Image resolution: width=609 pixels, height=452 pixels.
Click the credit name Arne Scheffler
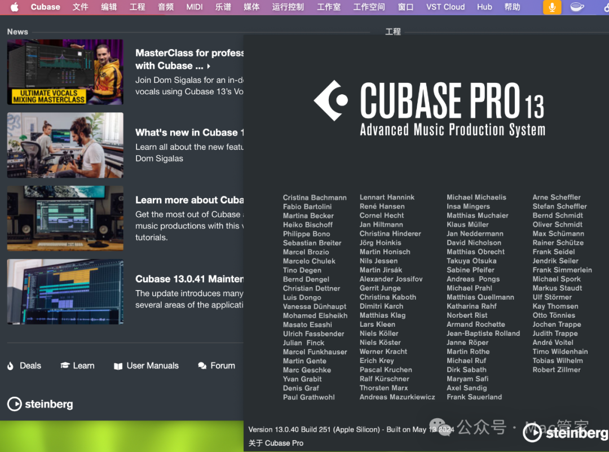point(557,198)
